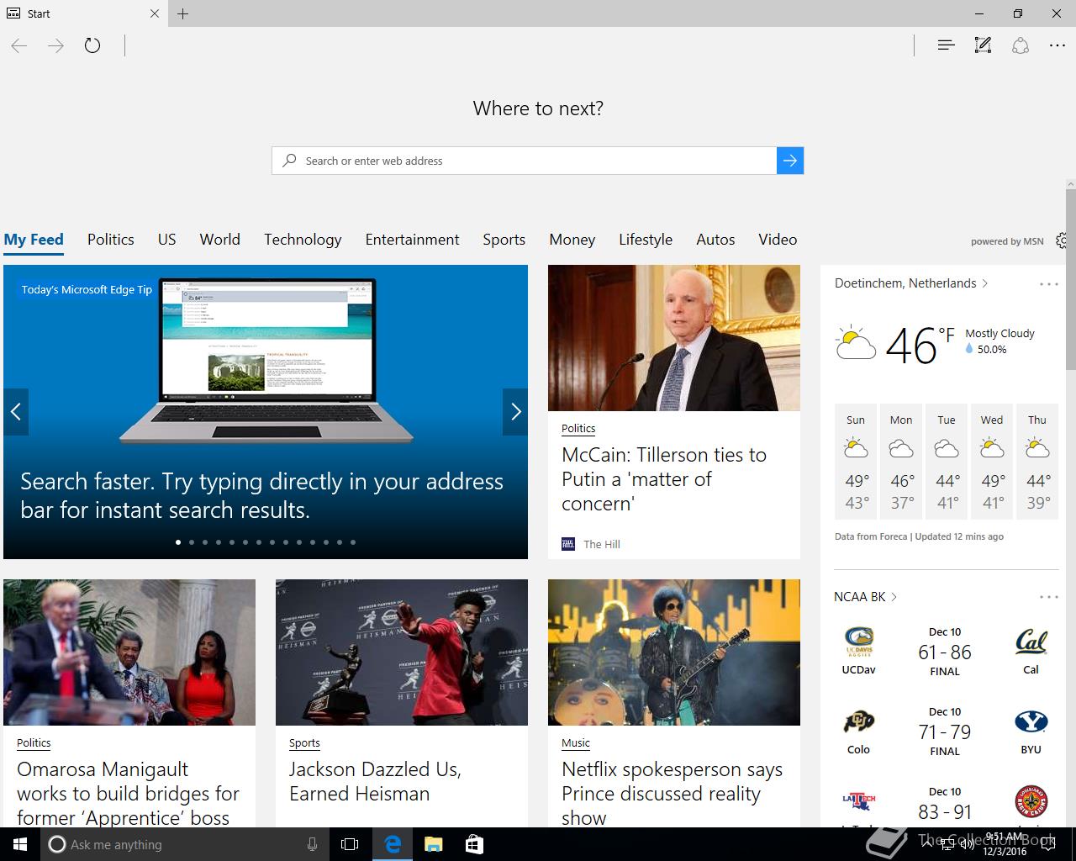Open weather card options ellipsis
This screenshot has height=861, width=1076.
coord(1049,284)
